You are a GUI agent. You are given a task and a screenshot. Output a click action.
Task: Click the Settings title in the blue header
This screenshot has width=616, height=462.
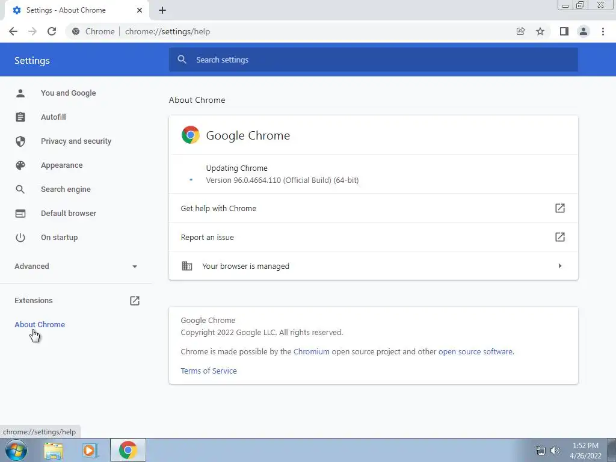pos(32,61)
